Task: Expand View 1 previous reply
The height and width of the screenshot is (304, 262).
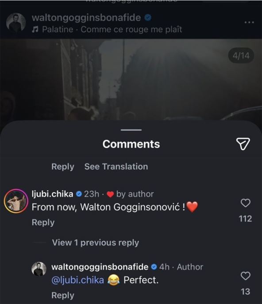Action: tap(95, 243)
